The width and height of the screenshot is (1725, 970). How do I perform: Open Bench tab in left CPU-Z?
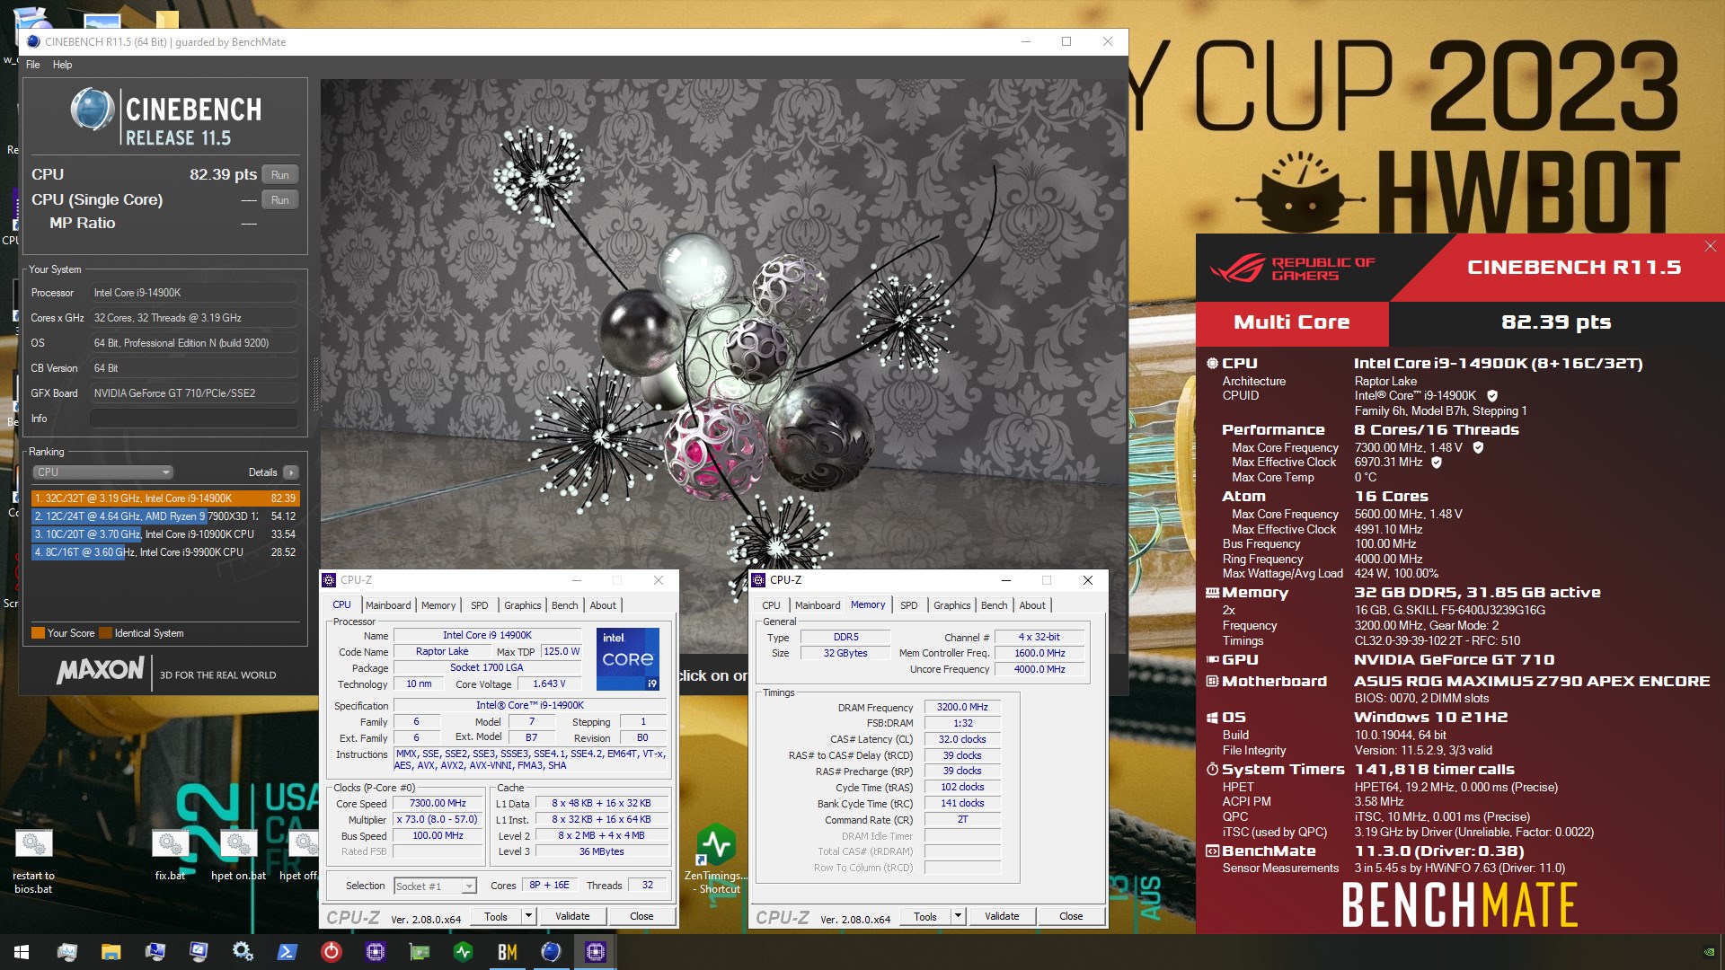point(564,605)
